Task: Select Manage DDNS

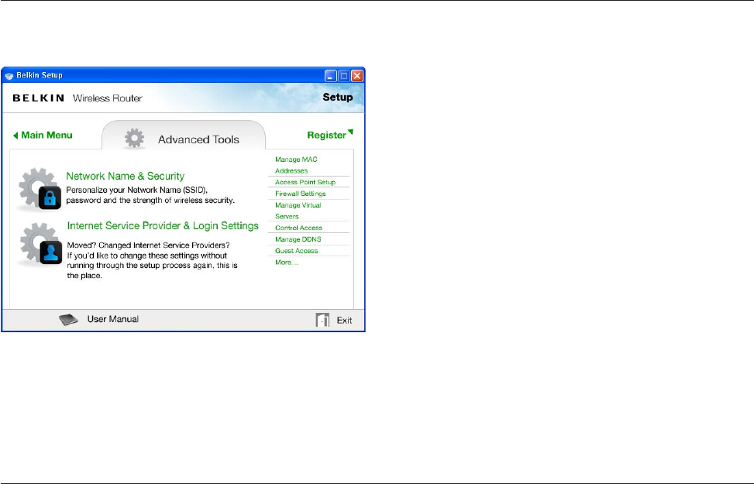Action: coord(298,239)
